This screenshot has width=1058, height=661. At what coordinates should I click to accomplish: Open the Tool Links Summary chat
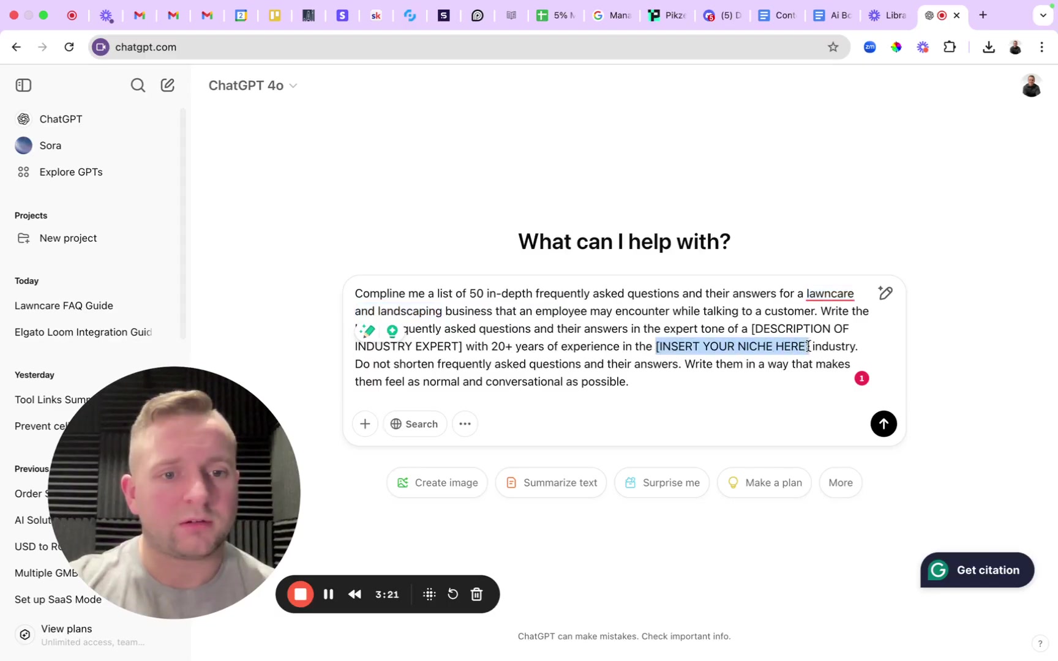pyautogui.click(x=53, y=400)
